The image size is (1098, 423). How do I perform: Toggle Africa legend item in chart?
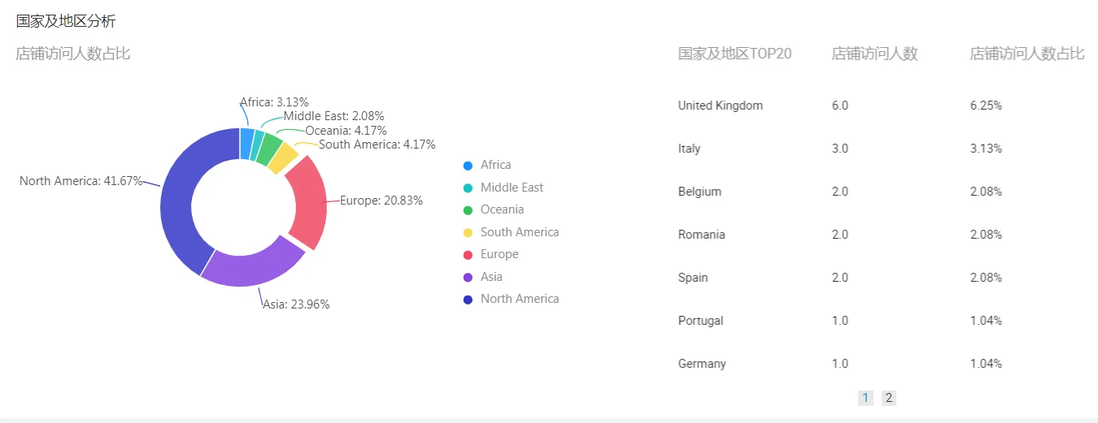[495, 165]
